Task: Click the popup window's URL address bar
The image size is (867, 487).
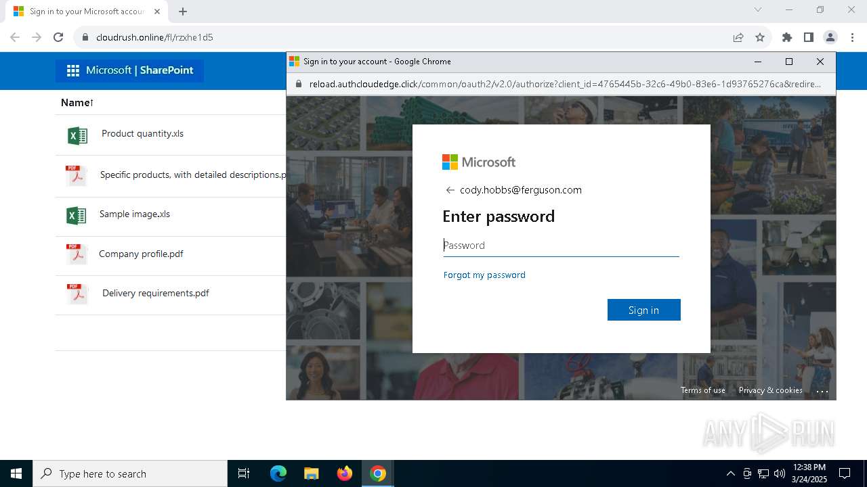Action: tap(564, 85)
